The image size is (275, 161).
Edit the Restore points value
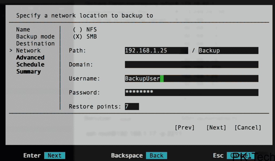pos(132,106)
